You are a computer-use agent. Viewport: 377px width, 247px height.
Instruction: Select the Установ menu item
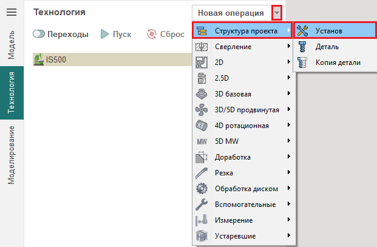tap(335, 30)
